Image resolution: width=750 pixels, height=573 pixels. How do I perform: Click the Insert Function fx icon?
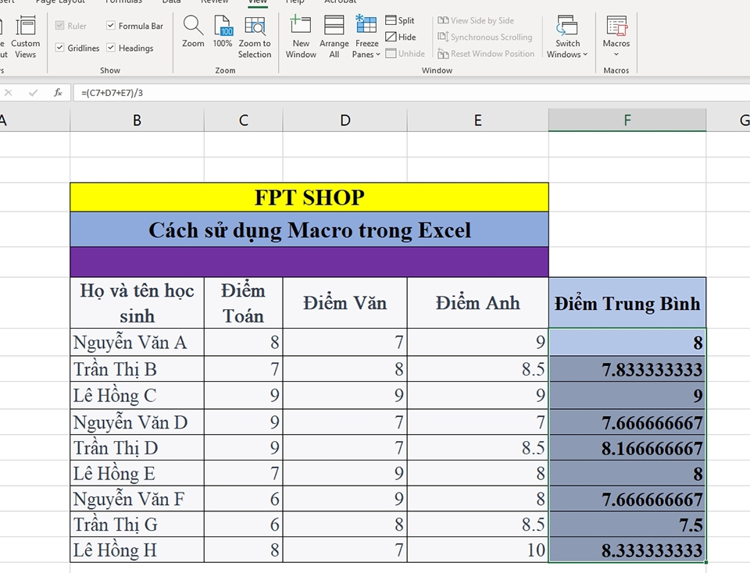tap(58, 93)
